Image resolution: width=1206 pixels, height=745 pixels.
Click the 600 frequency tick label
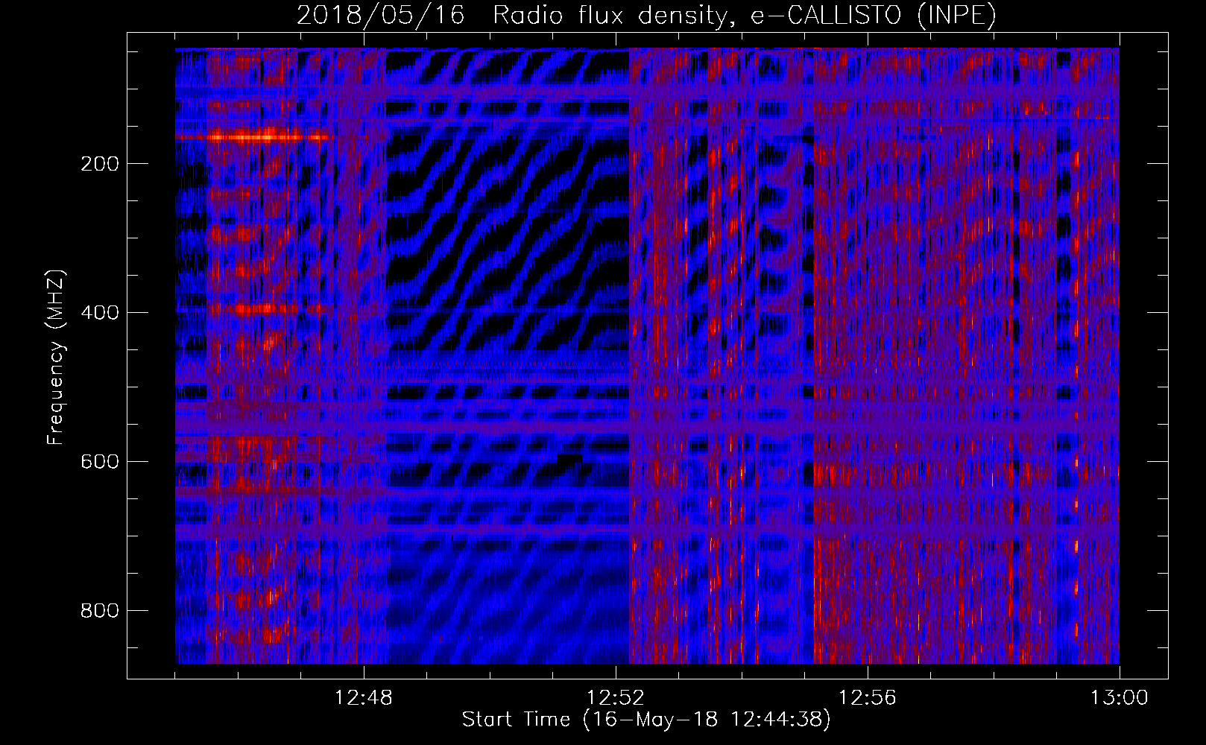pyautogui.click(x=98, y=462)
